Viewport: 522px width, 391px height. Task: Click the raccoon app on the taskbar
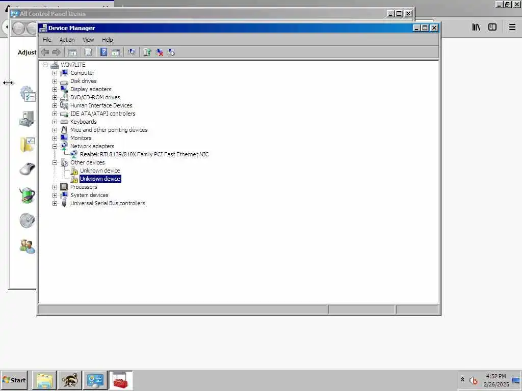pos(69,380)
